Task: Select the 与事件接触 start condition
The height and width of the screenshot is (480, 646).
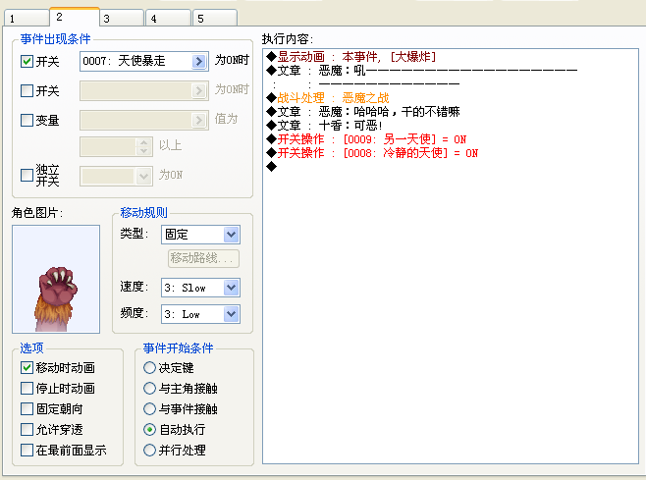Action: coord(149,408)
